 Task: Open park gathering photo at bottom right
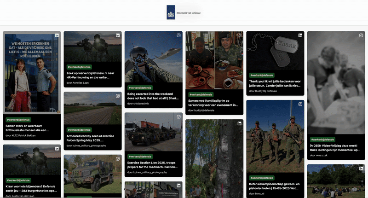pos(336,181)
